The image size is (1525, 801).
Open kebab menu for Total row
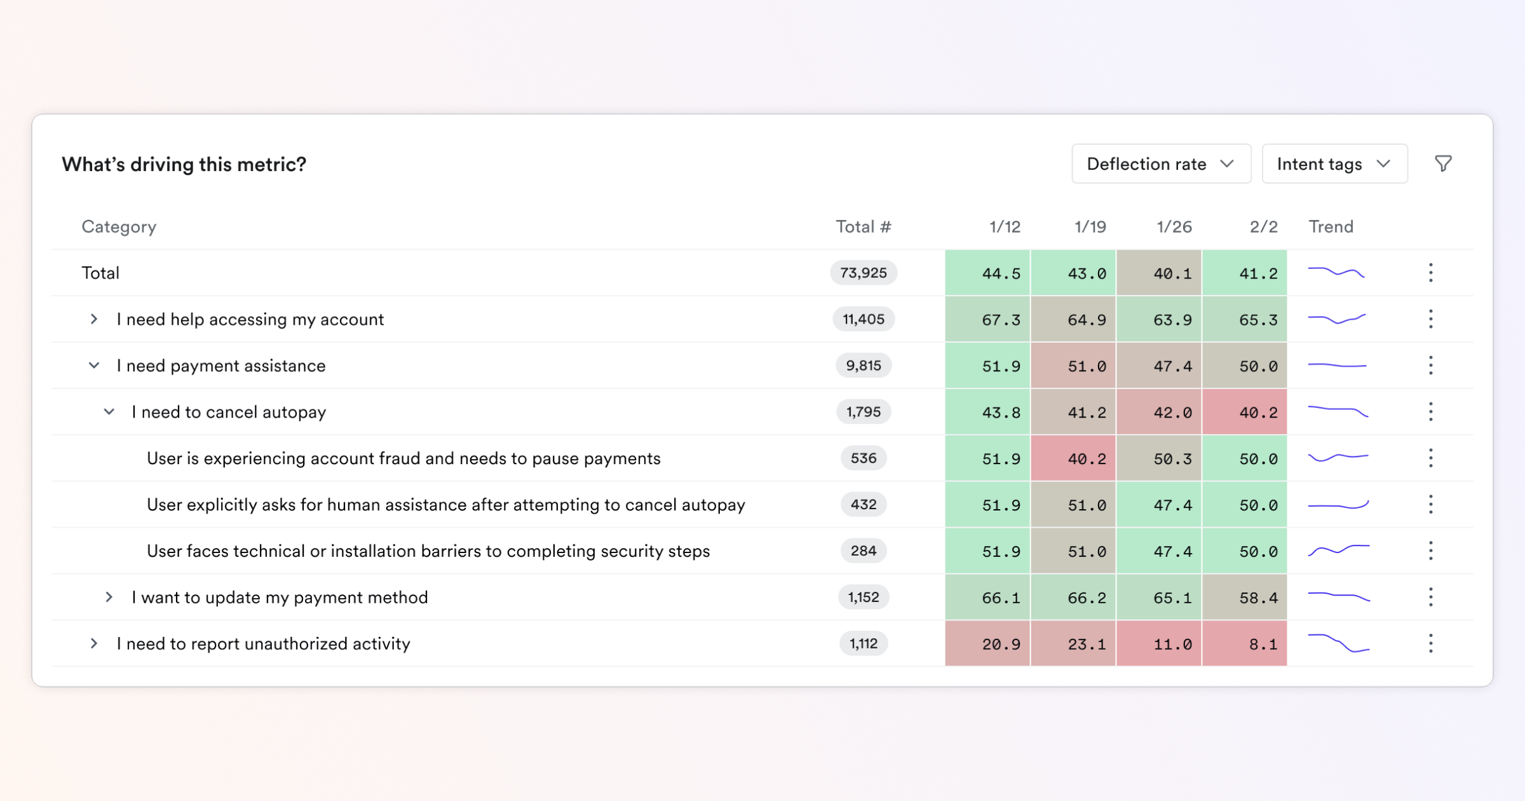[x=1430, y=273]
